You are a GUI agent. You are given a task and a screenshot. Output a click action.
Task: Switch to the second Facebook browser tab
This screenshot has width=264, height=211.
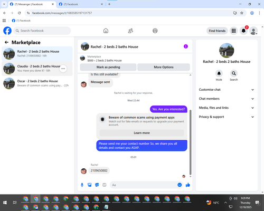tap(81, 4)
